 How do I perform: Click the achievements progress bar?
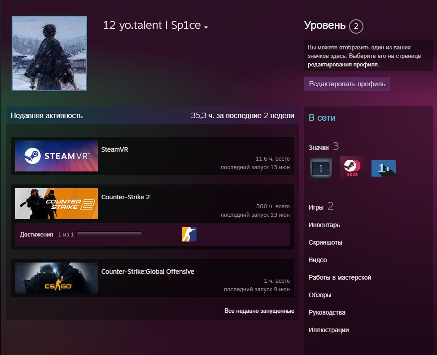tap(109, 234)
